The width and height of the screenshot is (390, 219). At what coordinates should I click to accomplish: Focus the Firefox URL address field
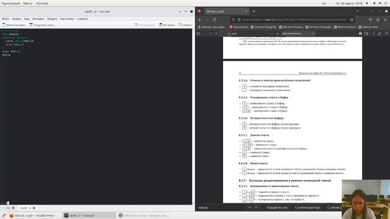tap(294, 19)
